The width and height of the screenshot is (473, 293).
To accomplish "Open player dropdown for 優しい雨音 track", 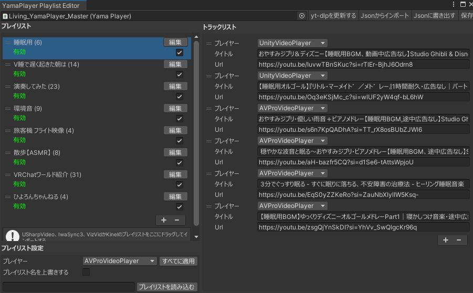I will coord(292,108).
